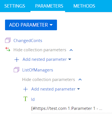Viewport: 112px width, 116px height.
Task: Click the plus icon under ListOfManagers
Action: [25, 89]
